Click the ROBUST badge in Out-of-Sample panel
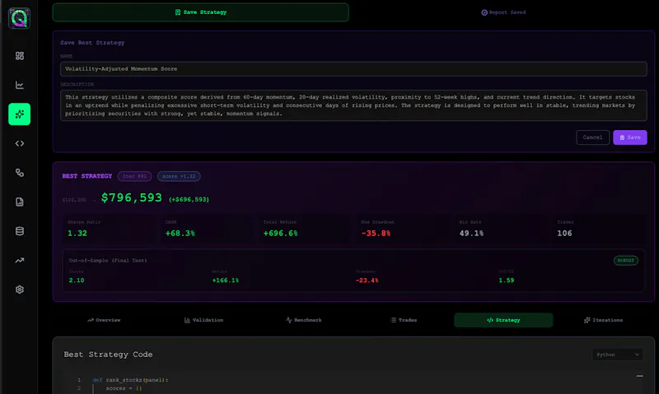Screen dimensions: 659x394 click(x=626, y=261)
